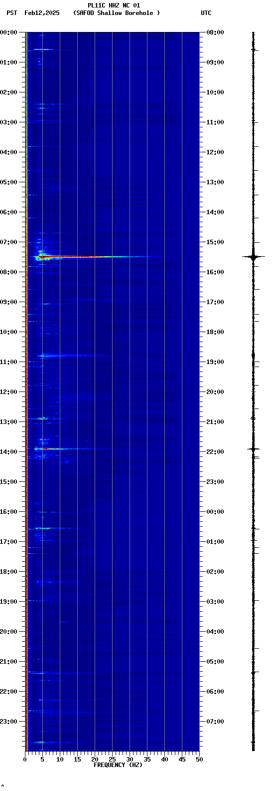
Task: Click the 01:00 PST time label
Action: point(8,62)
